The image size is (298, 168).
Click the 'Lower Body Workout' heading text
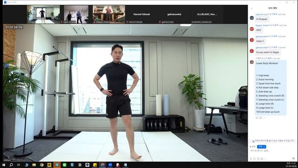[267, 63]
